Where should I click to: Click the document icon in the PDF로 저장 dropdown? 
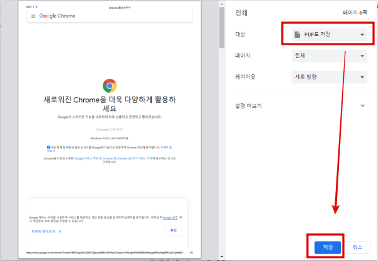(297, 35)
